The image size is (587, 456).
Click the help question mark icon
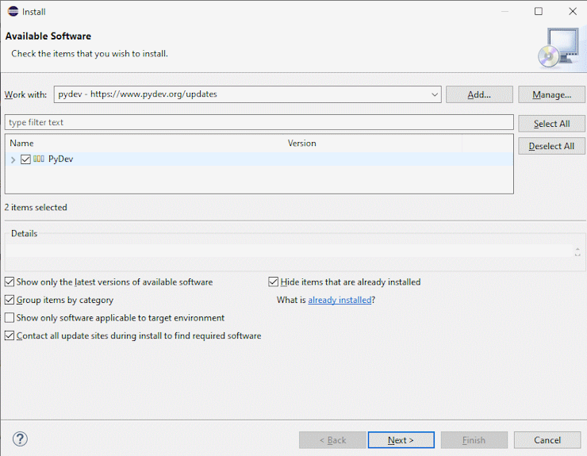20,439
